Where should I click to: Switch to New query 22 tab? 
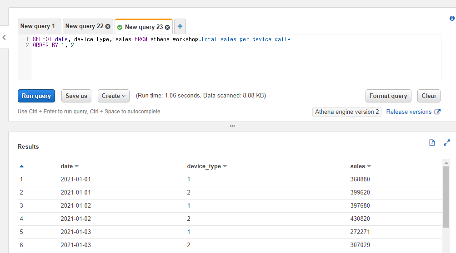pyautogui.click(x=85, y=26)
